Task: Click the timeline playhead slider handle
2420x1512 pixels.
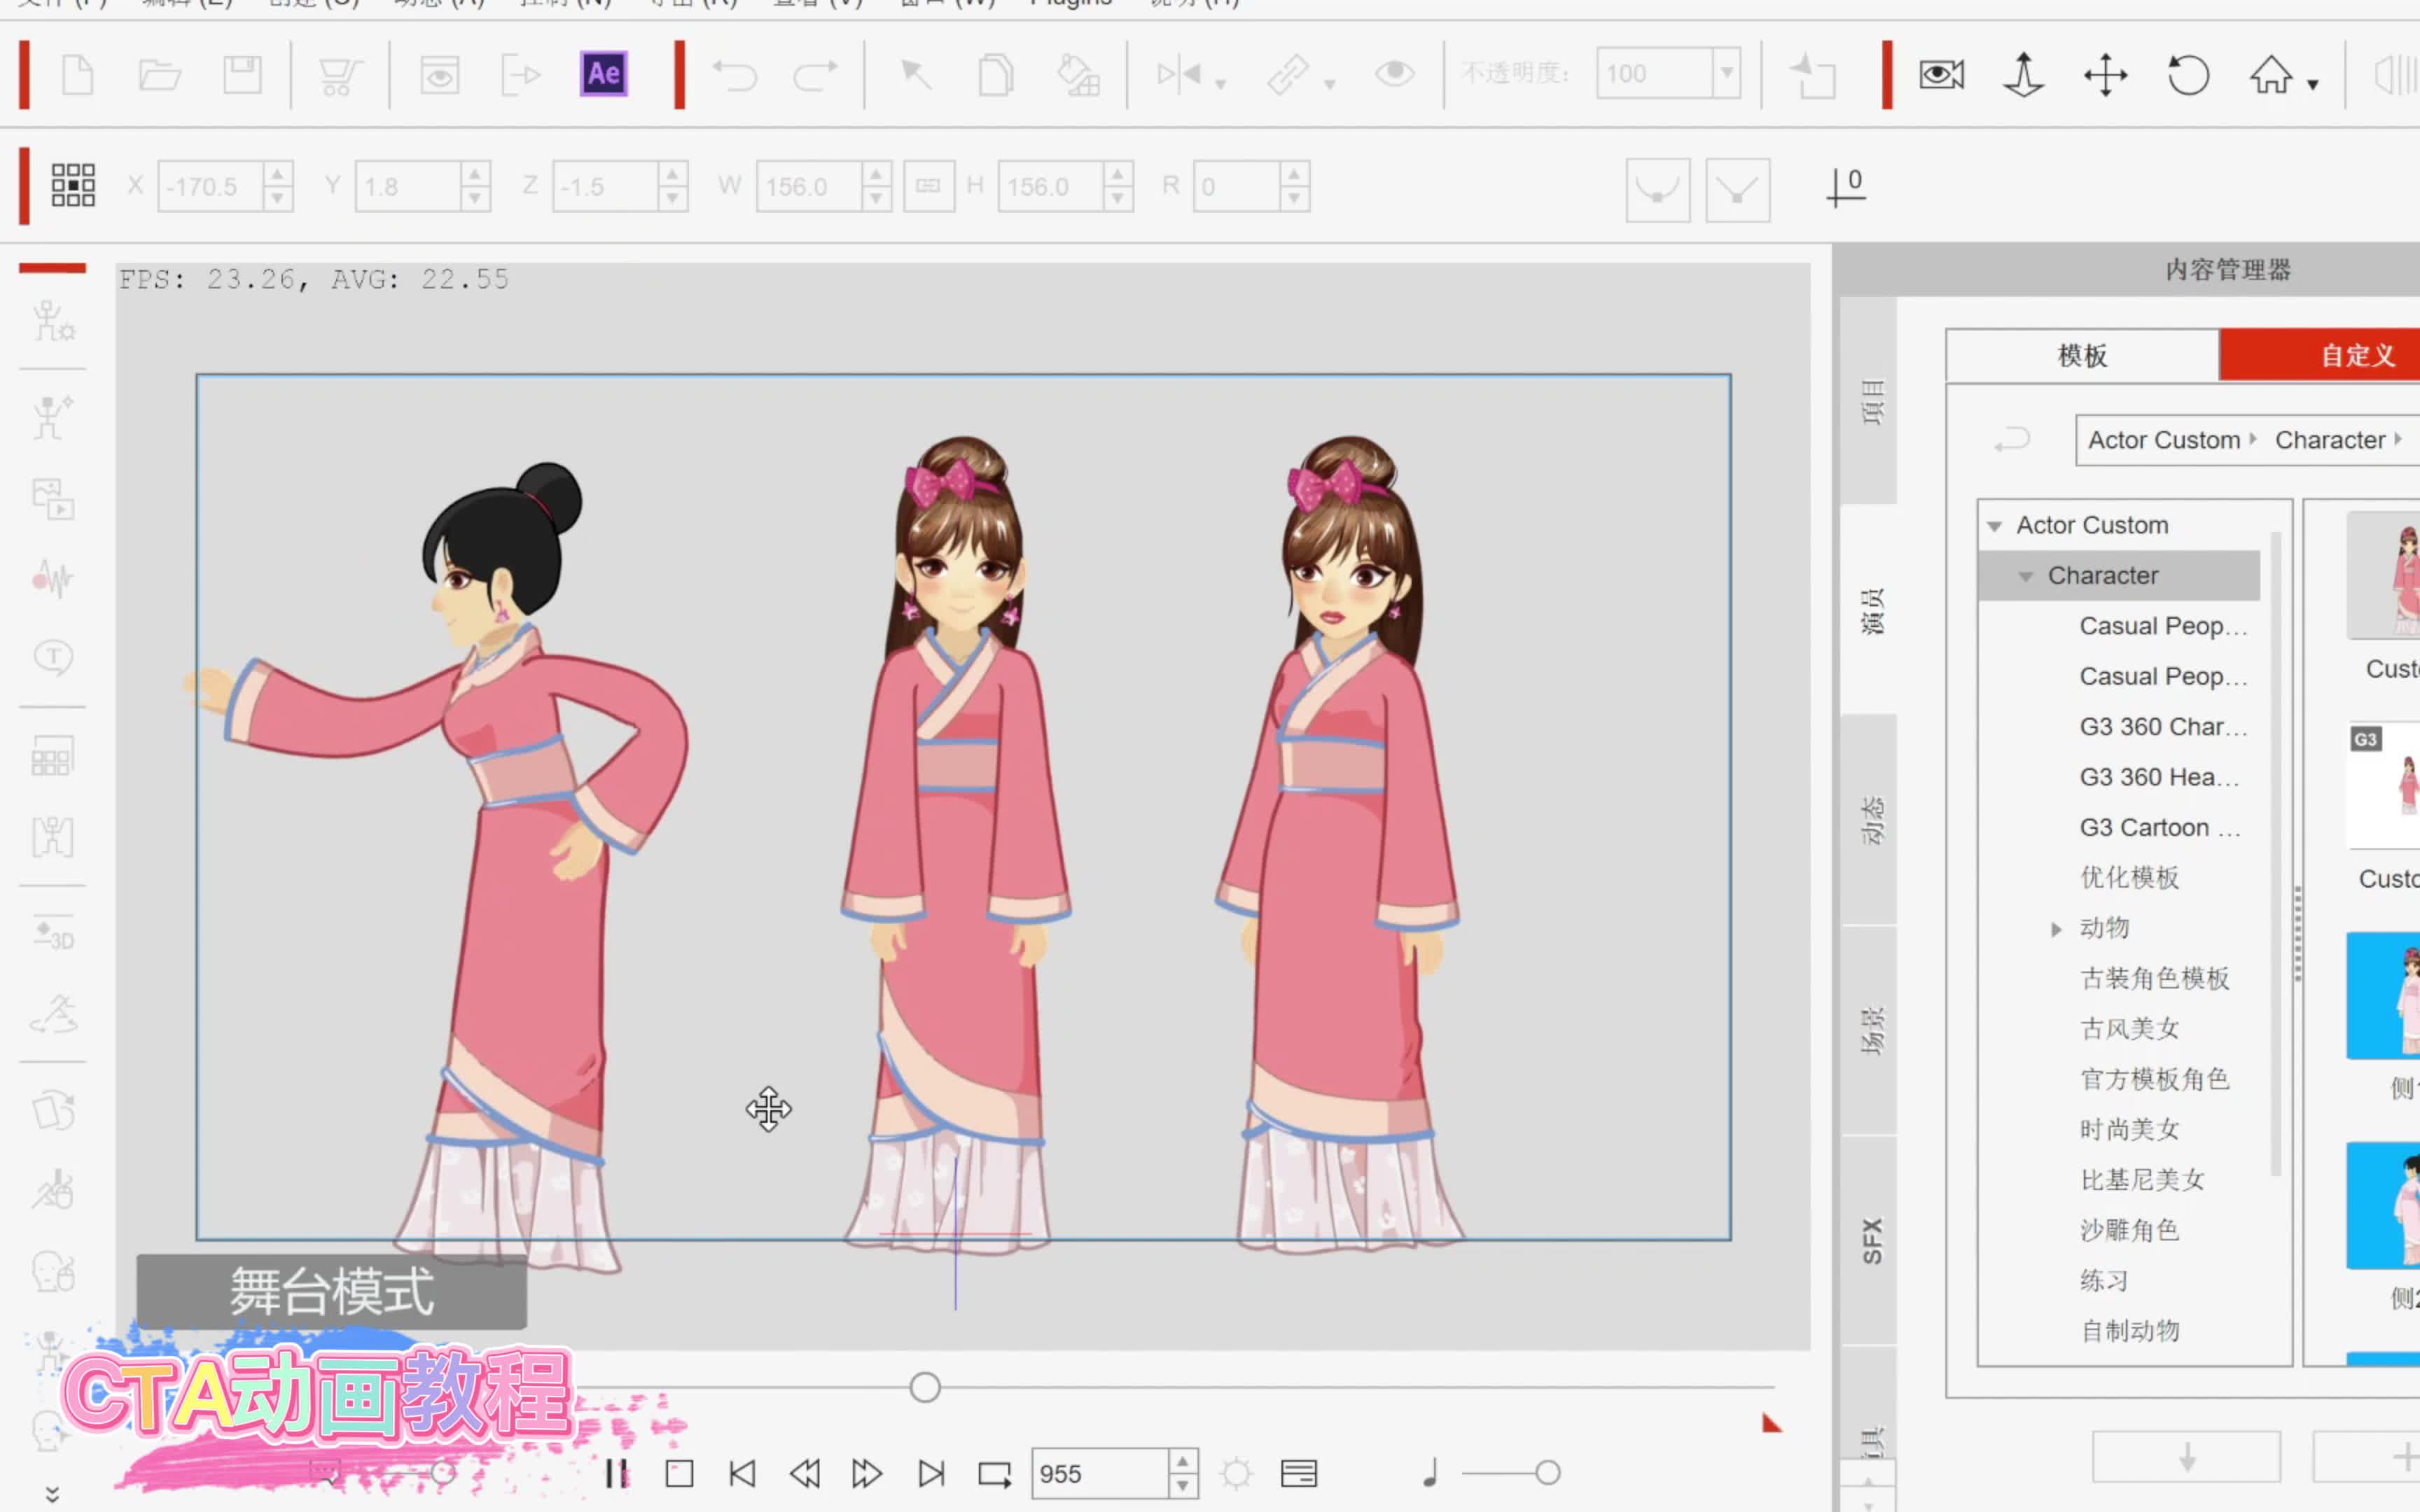Action: pyautogui.click(x=925, y=1387)
